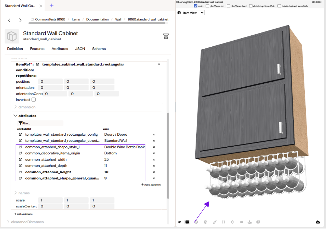This screenshot has width=326, height=229.
Task: Click Add a attributes link
Action: click(x=151, y=184)
